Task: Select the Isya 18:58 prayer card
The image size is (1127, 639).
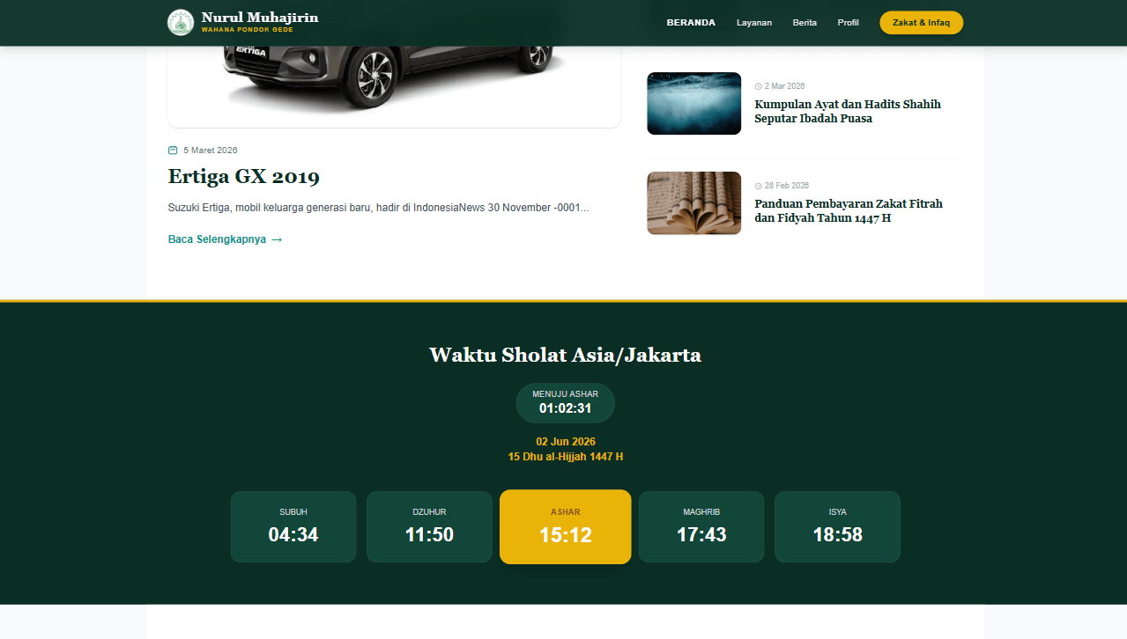Action: pos(837,526)
